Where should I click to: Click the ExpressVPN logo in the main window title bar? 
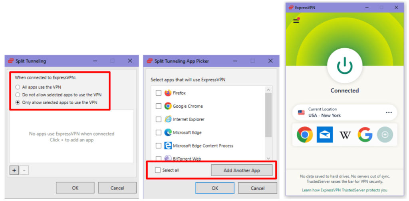(291, 8)
